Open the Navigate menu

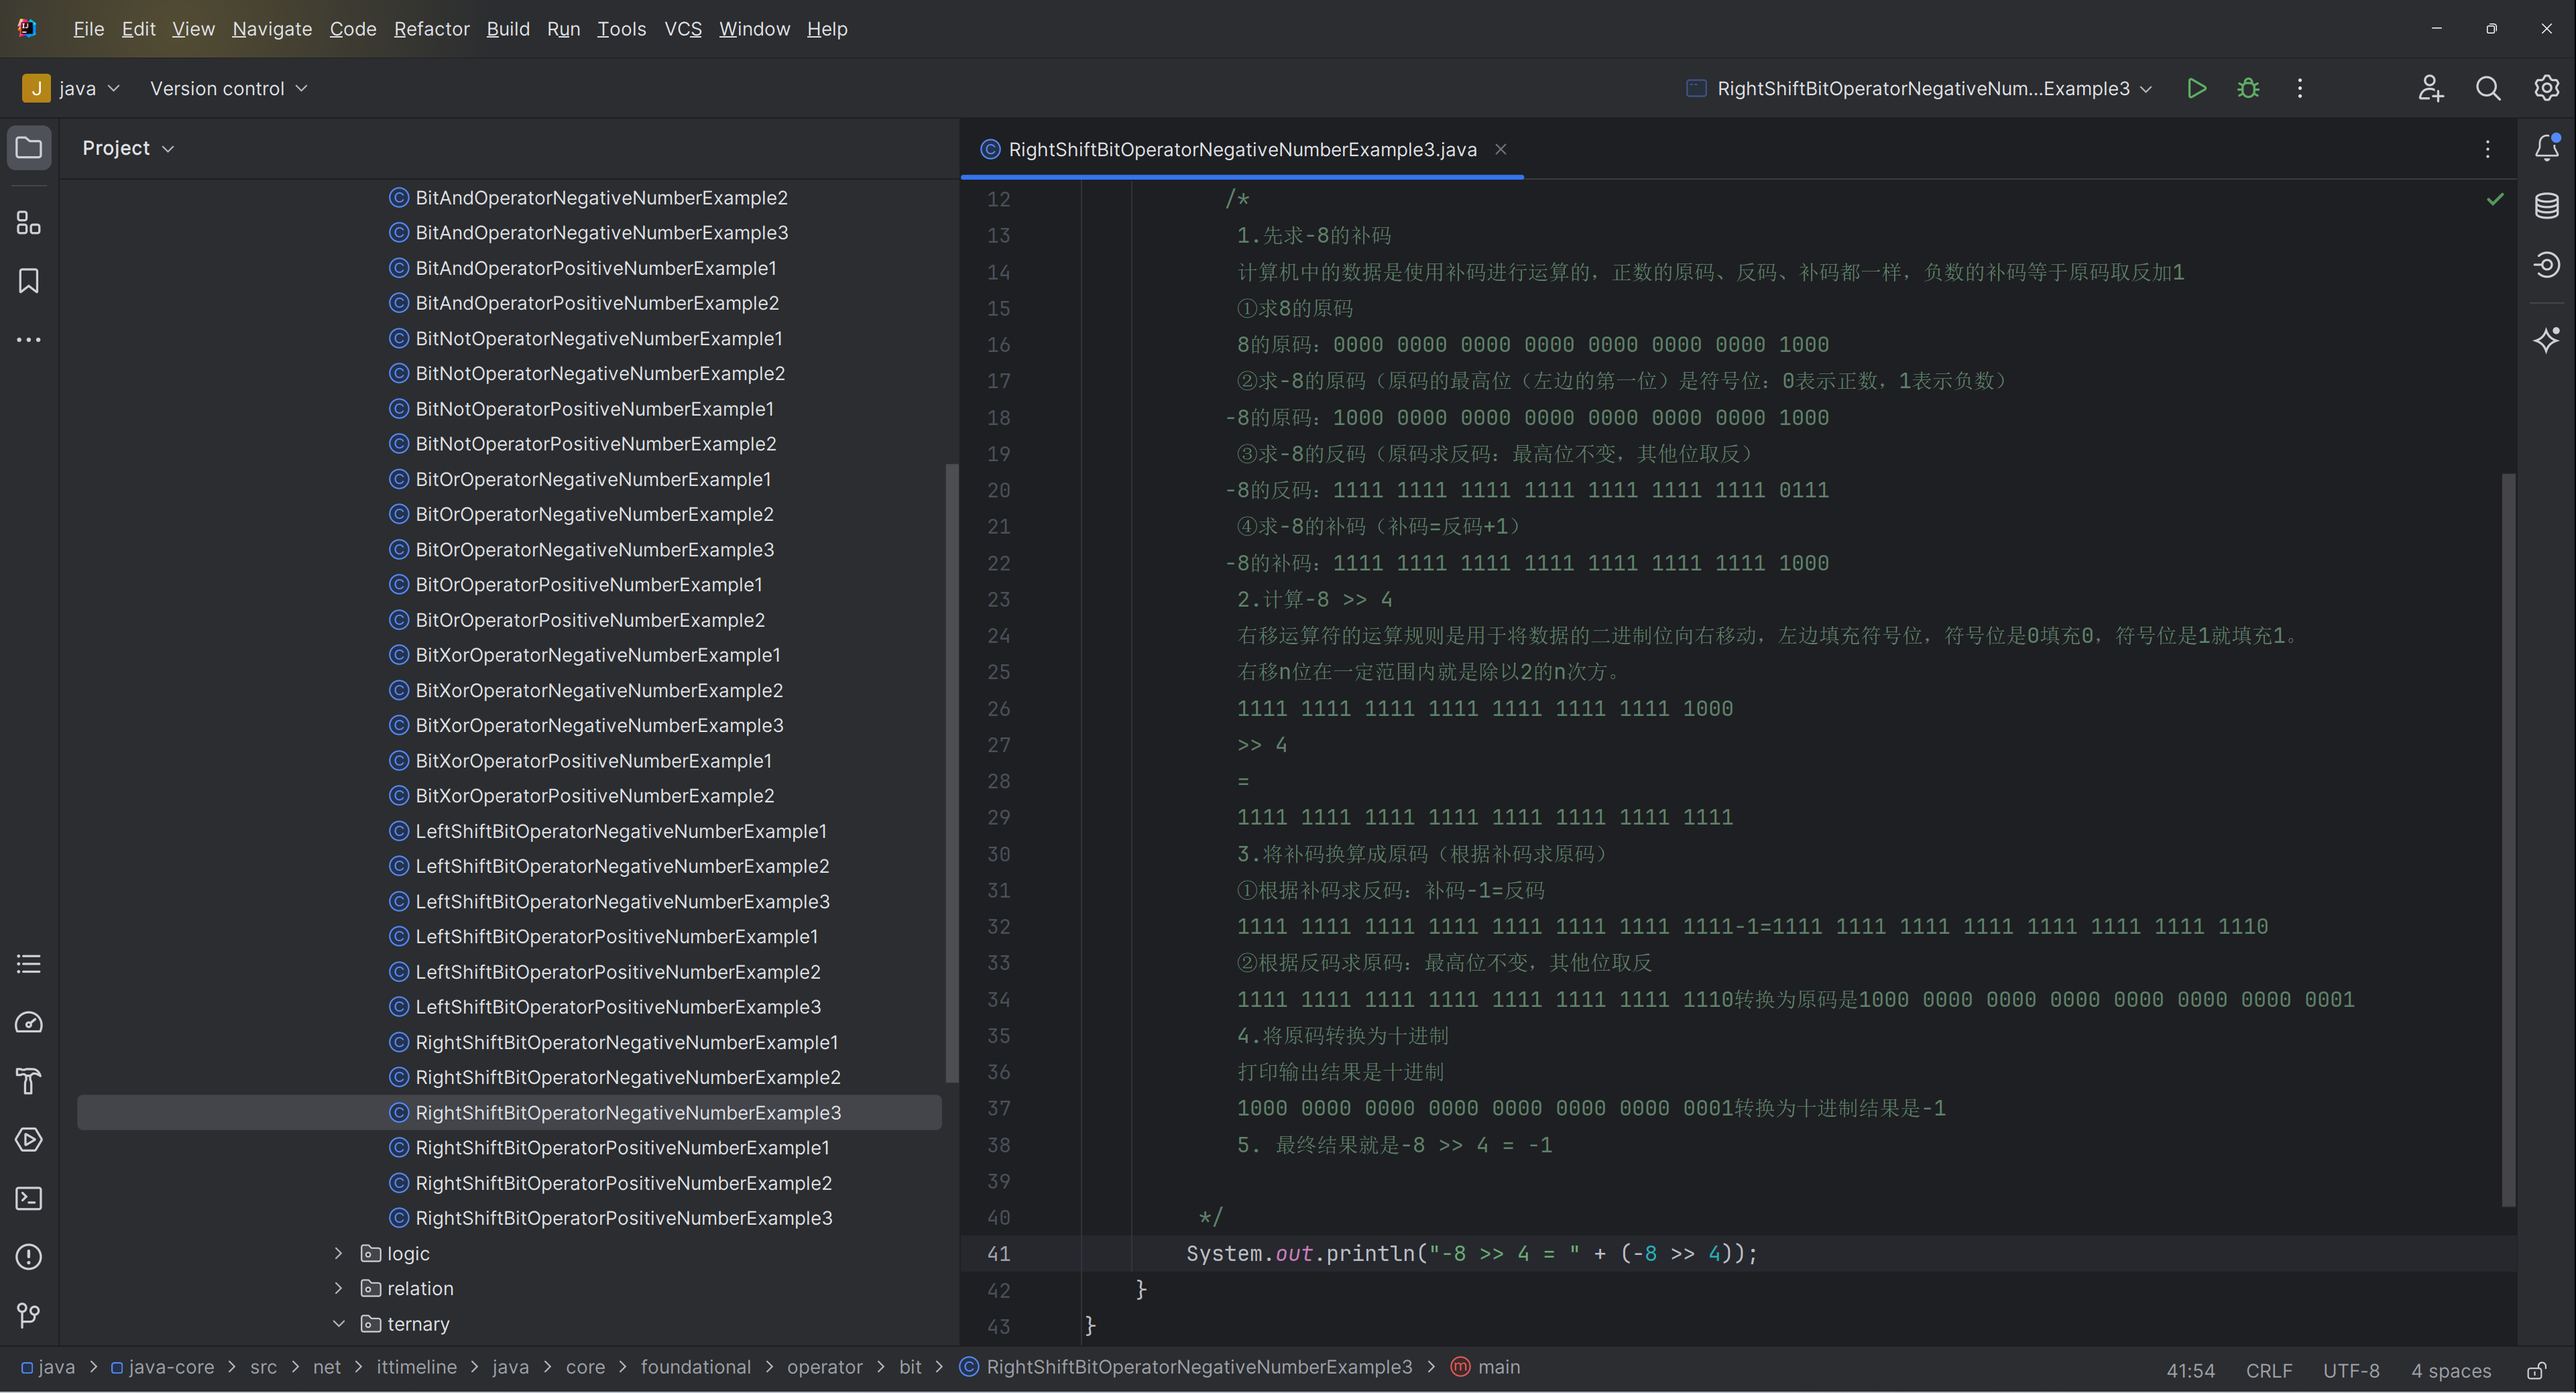click(272, 29)
